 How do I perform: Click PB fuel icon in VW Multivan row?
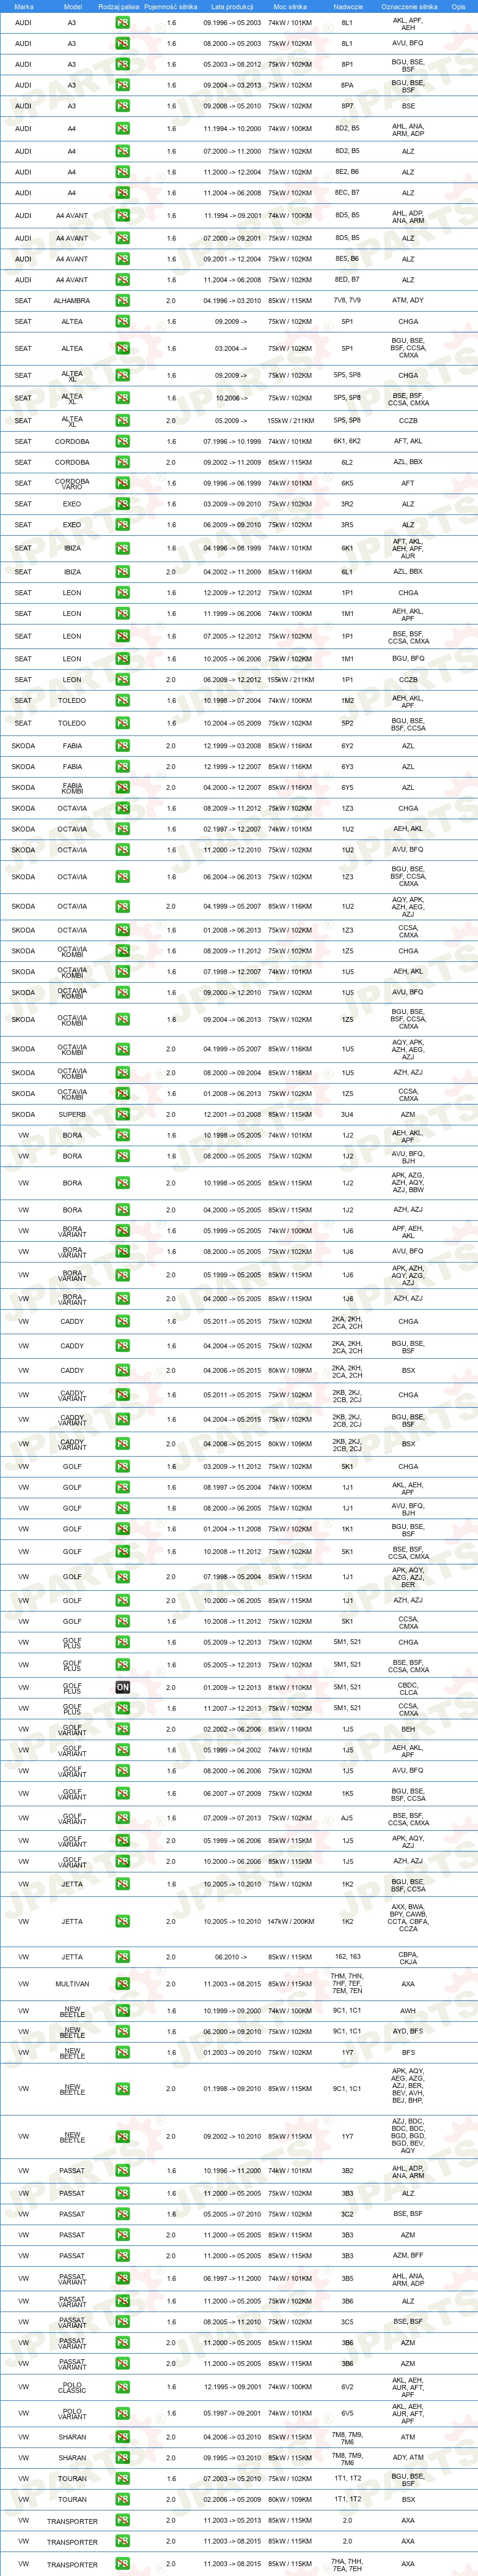pyautogui.click(x=123, y=1984)
